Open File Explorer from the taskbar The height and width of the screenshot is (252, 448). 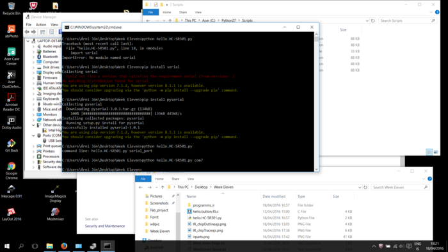click(50, 246)
